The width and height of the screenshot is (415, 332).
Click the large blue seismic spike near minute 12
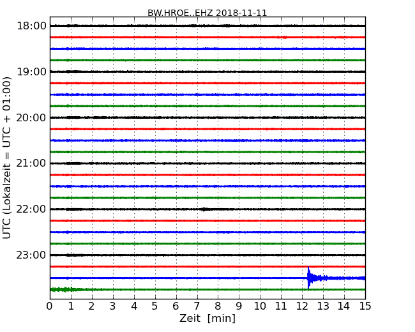tap(308, 278)
